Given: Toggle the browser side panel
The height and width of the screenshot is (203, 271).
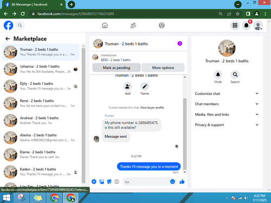Looking at the screenshot, I should [x=248, y=14].
